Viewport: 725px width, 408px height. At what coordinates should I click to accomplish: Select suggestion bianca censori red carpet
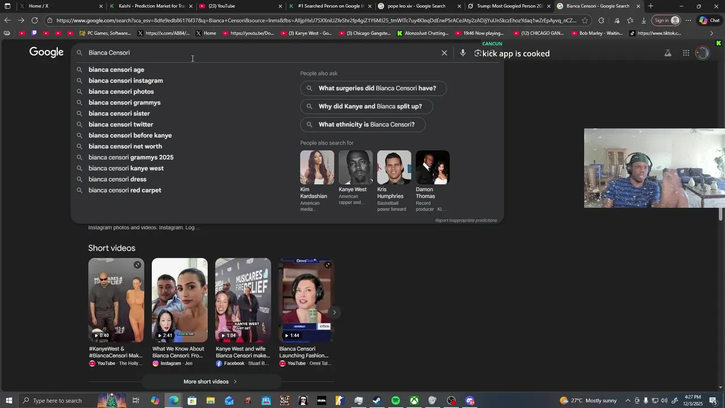(x=125, y=190)
